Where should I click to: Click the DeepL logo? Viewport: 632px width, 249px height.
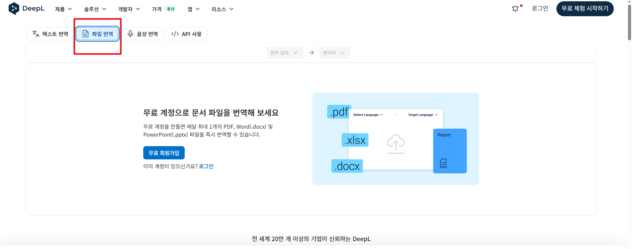click(27, 9)
